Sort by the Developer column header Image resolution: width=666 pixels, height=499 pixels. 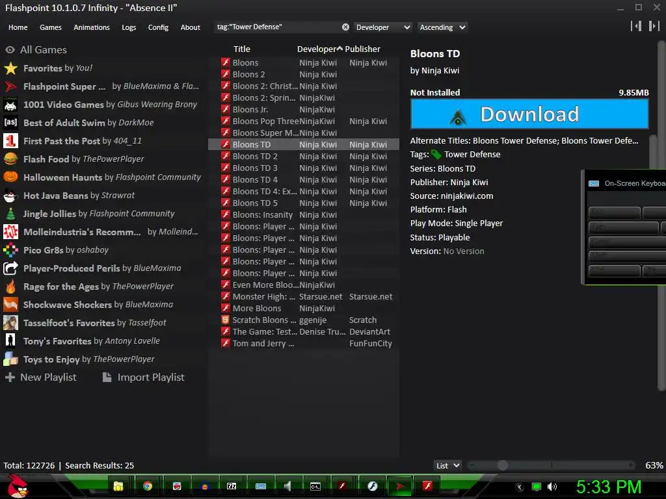pyautogui.click(x=317, y=49)
